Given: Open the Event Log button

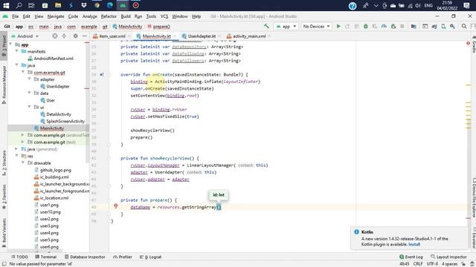Looking at the screenshot, I should tap(411, 257).
